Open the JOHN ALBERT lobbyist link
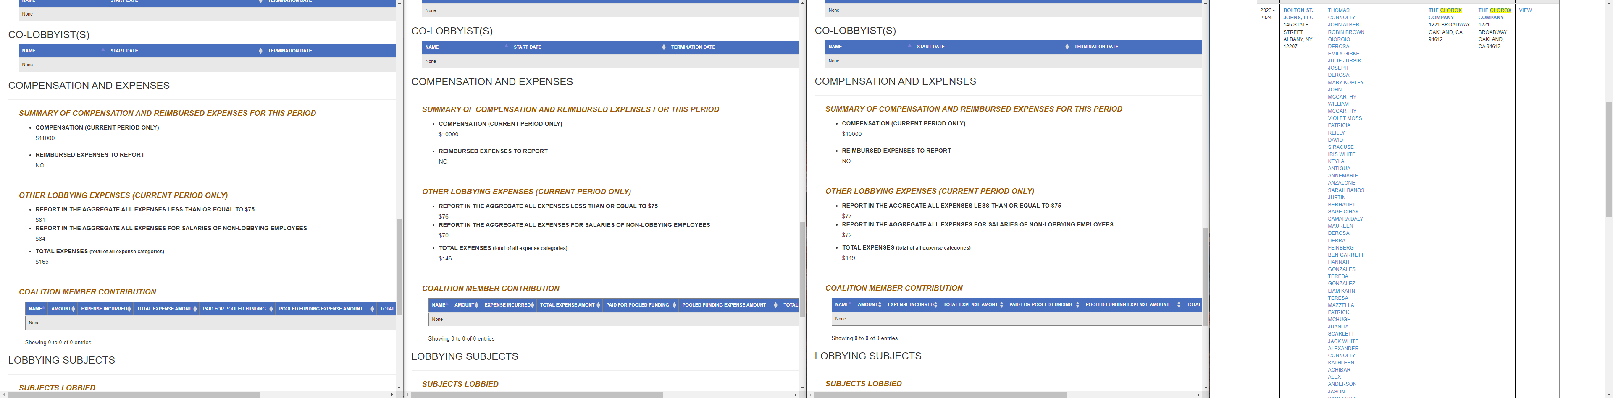The height and width of the screenshot is (398, 1613). pyautogui.click(x=1345, y=25)
